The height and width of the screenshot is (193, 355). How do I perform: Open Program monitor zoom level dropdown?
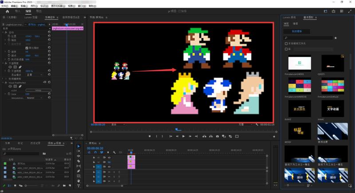[118, 124]
